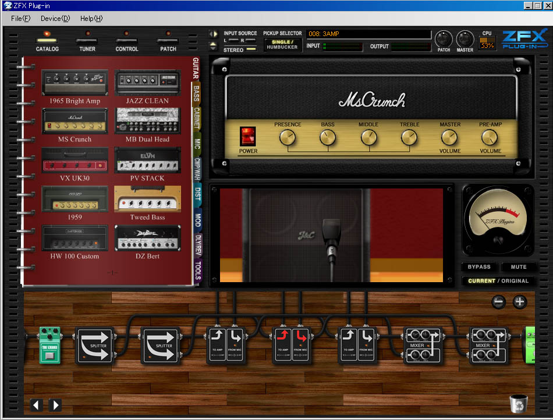Screen dimensions: 553x420
Task: Click the PRE-AMP VOLUME knob
Action: click(x=490, y=137)
